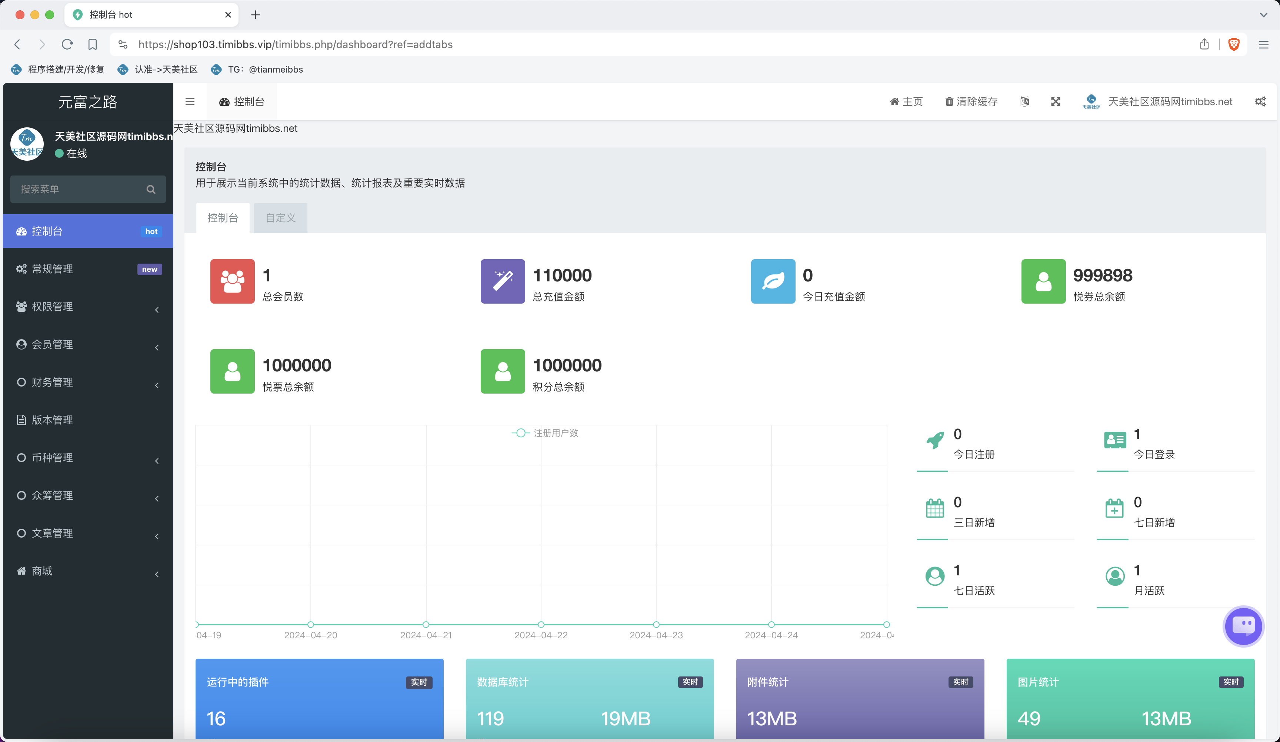Image resolution: width=1280 pixels, height=742 pixels.
Task: Click the share icon in address bar
Action: [1204, 45]
